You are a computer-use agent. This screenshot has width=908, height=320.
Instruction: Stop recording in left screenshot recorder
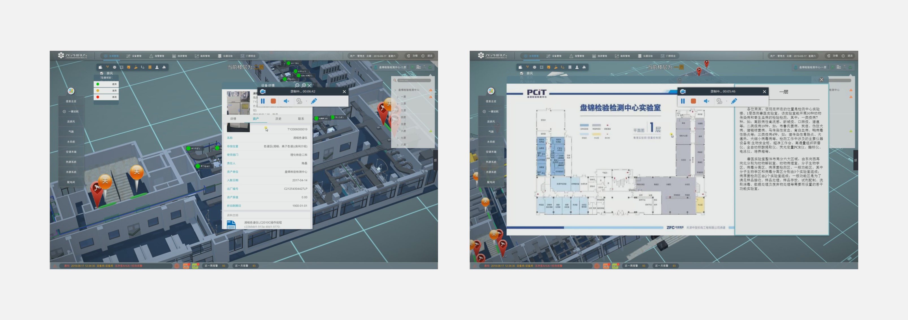273,101
